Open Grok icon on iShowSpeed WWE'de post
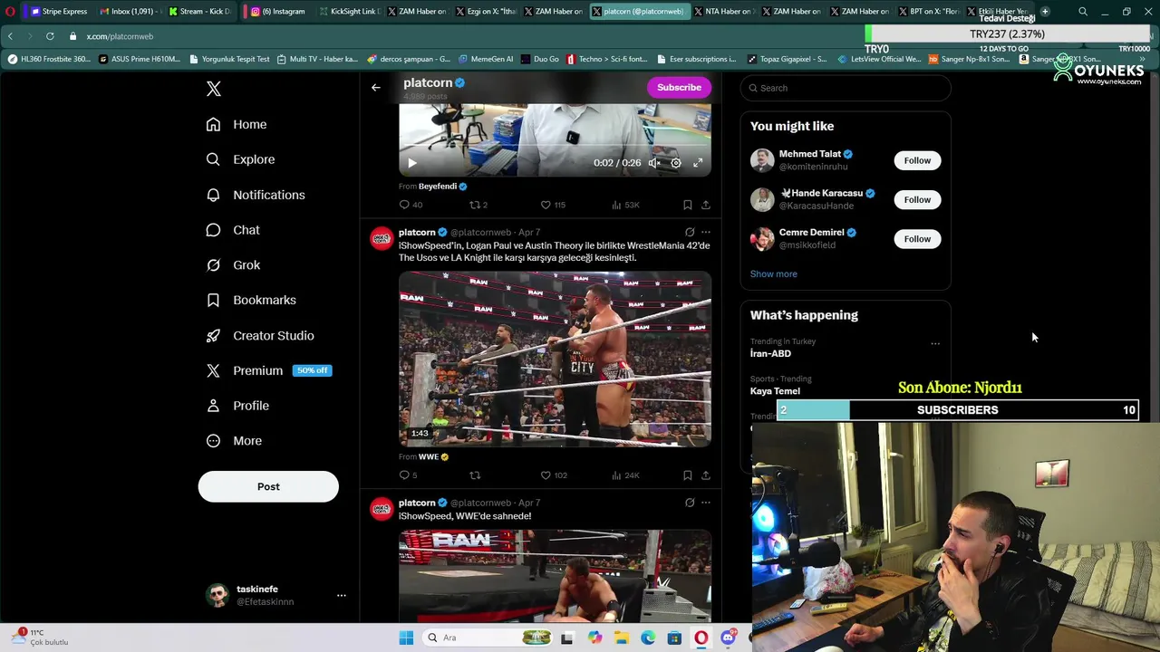Screen dimensions: 1160x652 [690, 503]
